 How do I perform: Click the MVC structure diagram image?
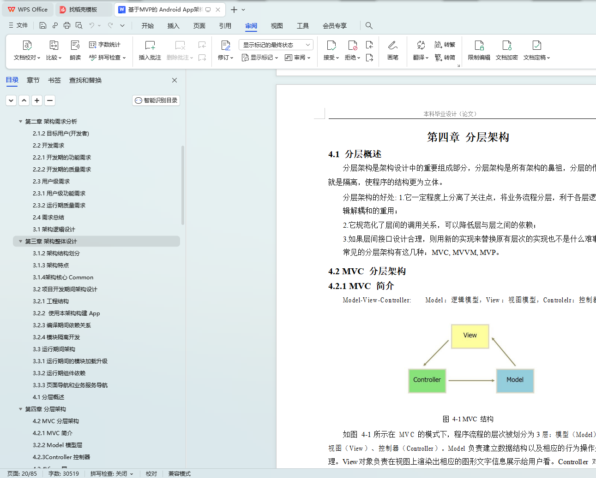[471, 359]
